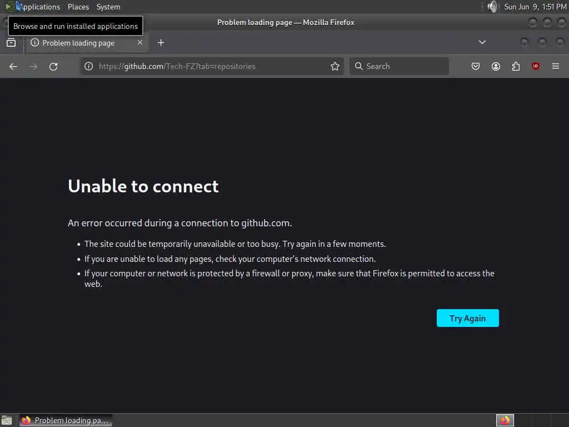Select Firefox in the taskbar window list
Image resolution: width=569 pixels, height=427 pixels.
coord(66,420)
